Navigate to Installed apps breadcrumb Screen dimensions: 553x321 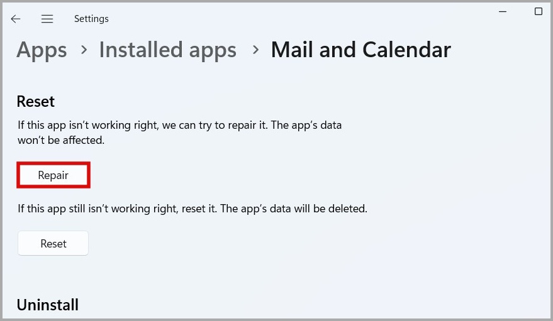click(167, 50)
